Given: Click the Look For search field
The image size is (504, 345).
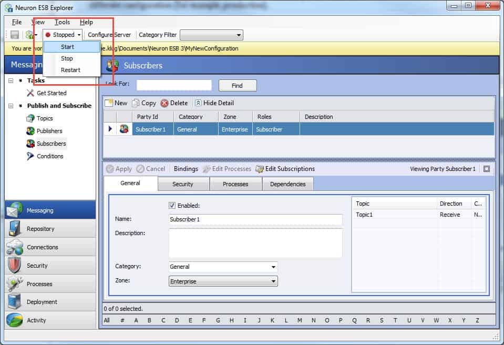Looking at the screenshot, I should 174,85.
